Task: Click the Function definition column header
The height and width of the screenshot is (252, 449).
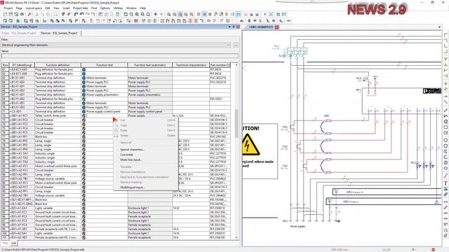Action: [x=58, y=65]
